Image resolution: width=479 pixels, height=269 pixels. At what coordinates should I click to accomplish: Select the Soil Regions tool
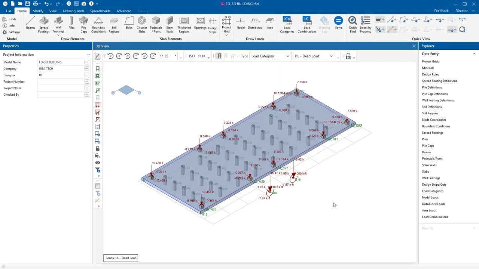114,25
